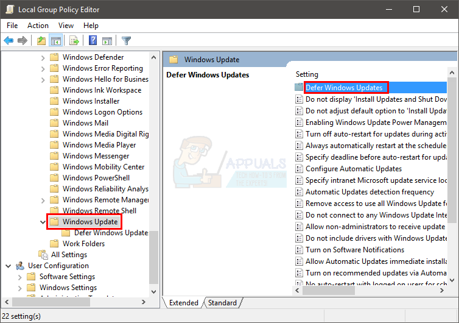The height and width of the screenshot is (323, 459).
Task: Click the Software Settings folder icon
Action: pyautogui.click(x=31, y=277)
